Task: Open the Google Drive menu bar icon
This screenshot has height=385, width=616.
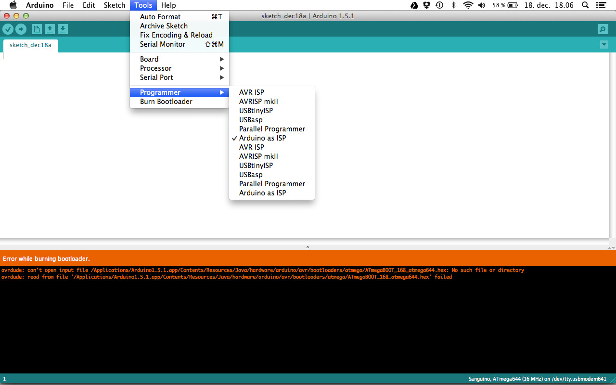Action: (414, 5)
